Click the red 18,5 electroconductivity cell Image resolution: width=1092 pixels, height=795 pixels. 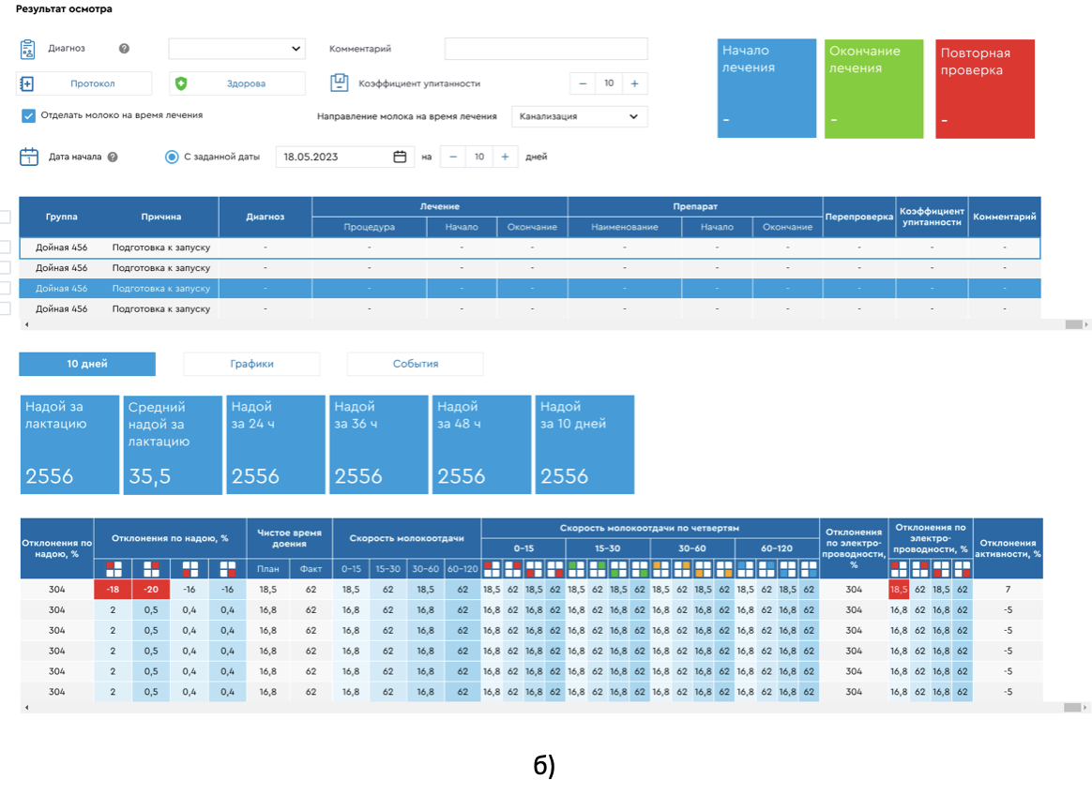click(x=899, y=590)
